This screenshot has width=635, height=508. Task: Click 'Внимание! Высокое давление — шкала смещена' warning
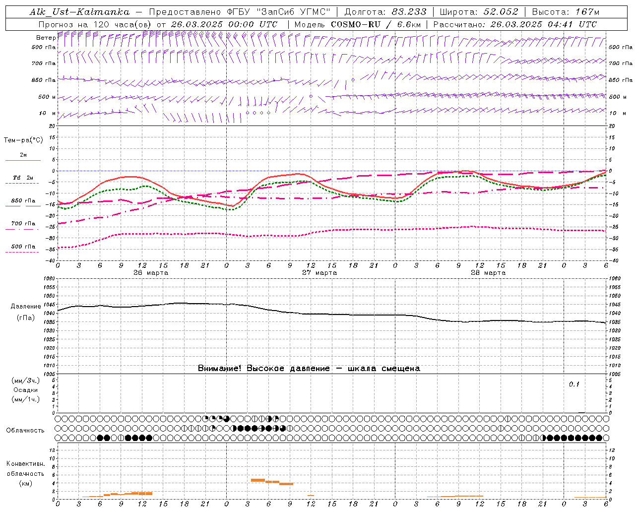point(309,368)
